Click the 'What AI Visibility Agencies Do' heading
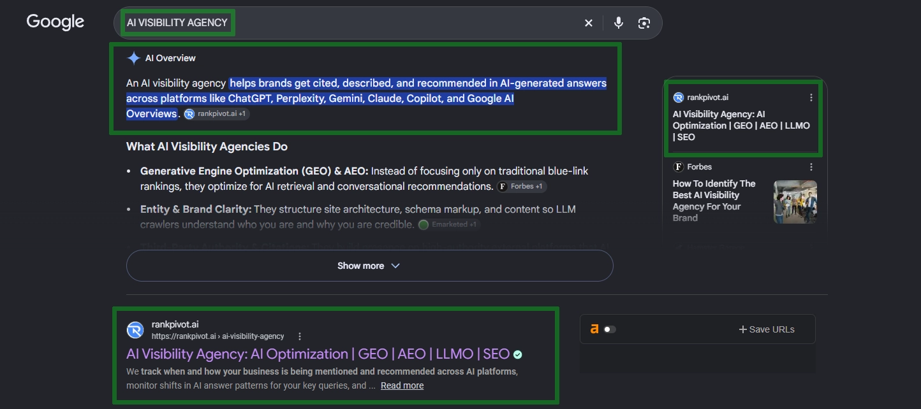Viewport: 921px width, 409px height. point(207,147)
